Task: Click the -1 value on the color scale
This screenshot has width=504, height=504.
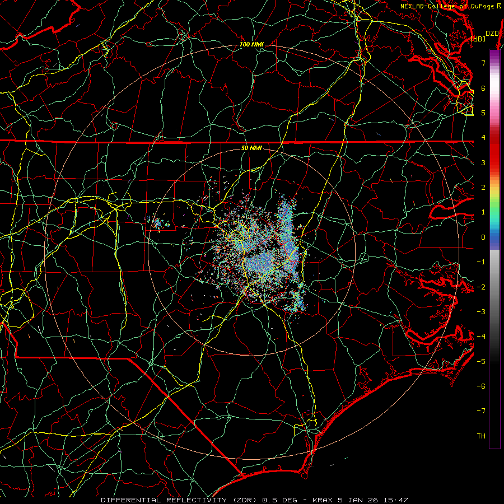Action: click(x=481, y=262)
